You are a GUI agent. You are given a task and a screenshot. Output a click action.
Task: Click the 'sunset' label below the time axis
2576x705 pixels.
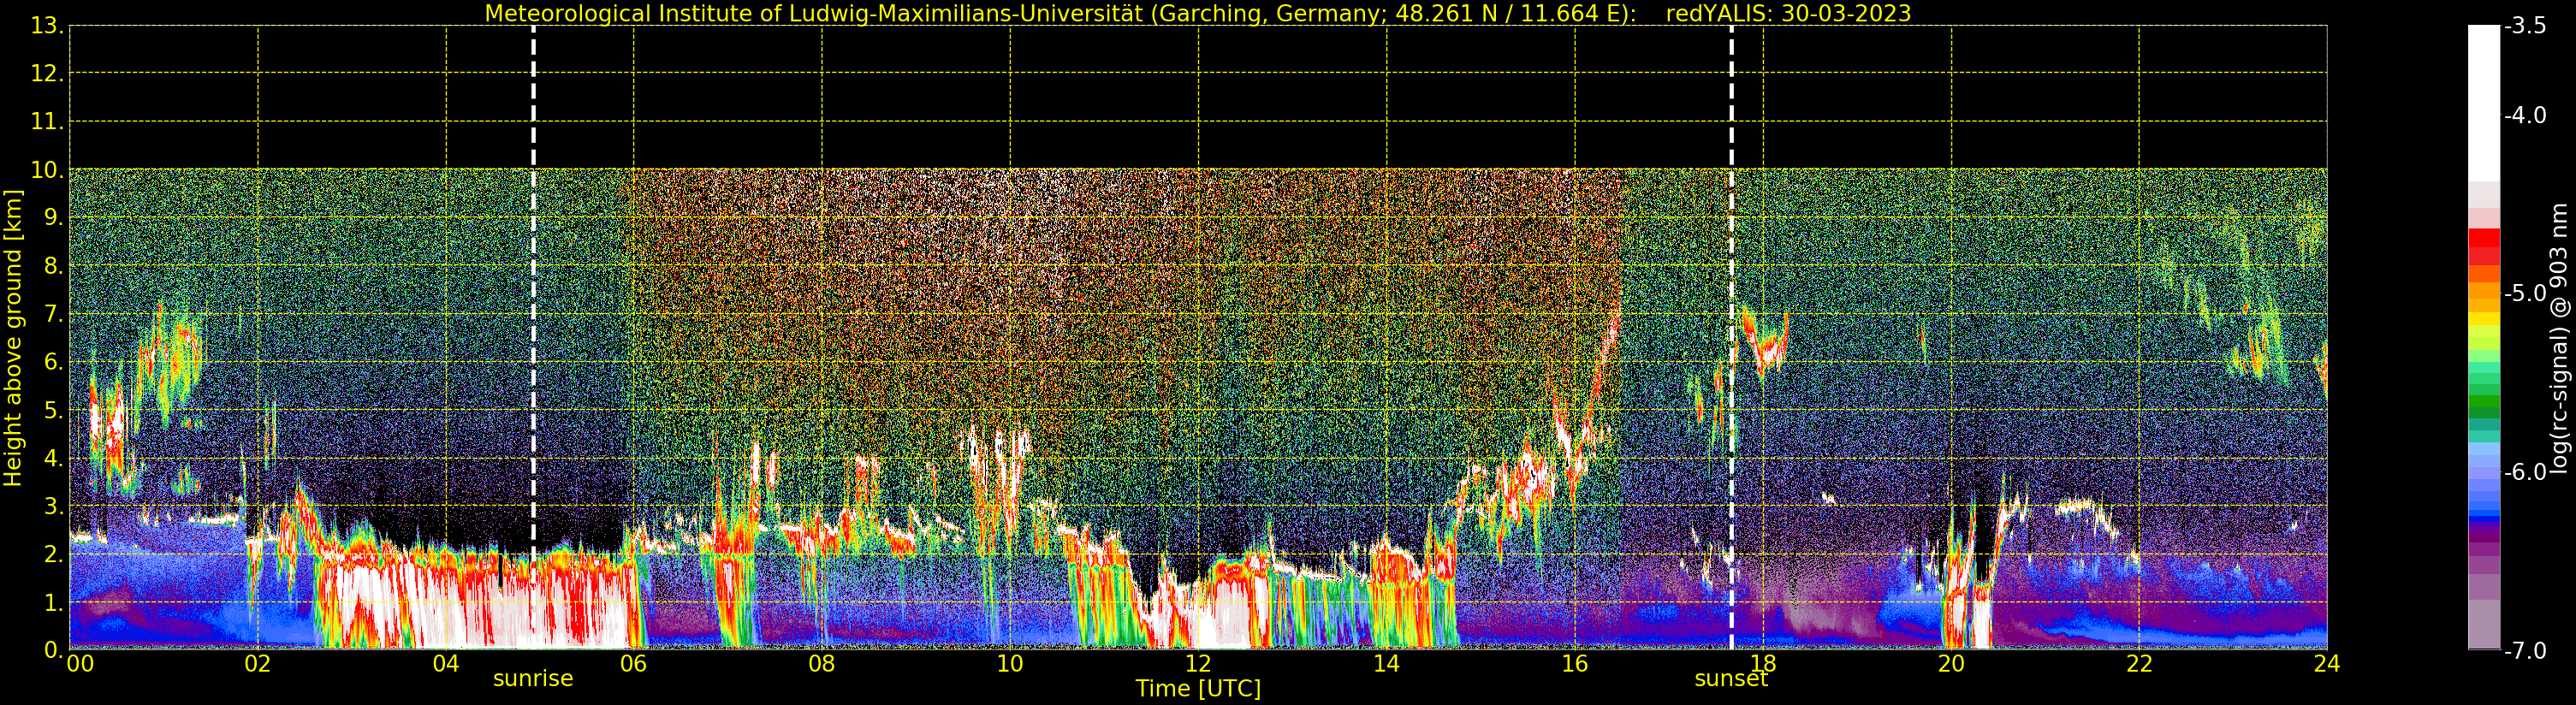[x=1731, y=678]
